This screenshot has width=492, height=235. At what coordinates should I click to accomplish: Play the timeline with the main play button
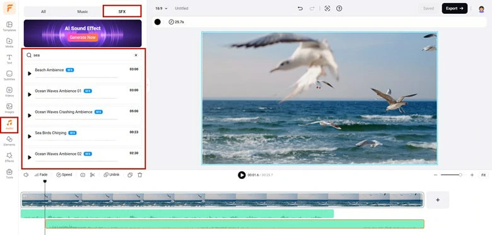[242, 175]
